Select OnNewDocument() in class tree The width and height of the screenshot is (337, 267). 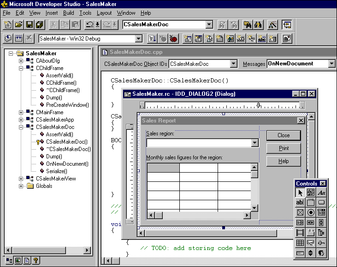(67, 164)
